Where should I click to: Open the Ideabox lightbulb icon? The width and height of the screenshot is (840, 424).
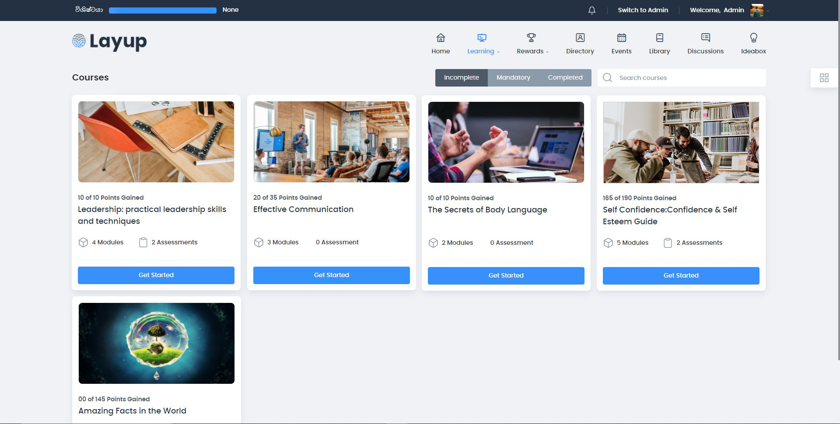click(753, 38)
